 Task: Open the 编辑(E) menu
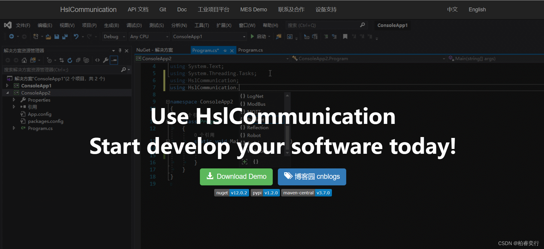tap(45, 25)
